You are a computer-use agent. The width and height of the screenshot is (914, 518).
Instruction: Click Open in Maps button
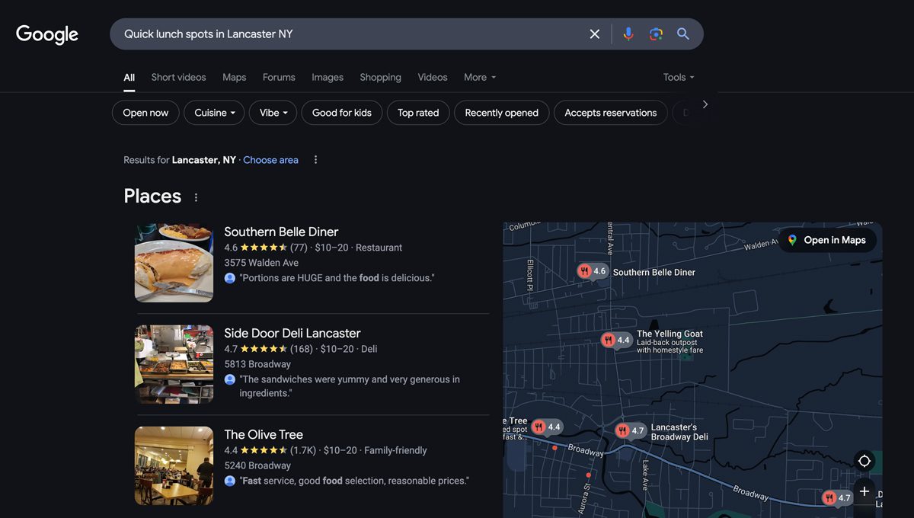[x=827, y=240]
